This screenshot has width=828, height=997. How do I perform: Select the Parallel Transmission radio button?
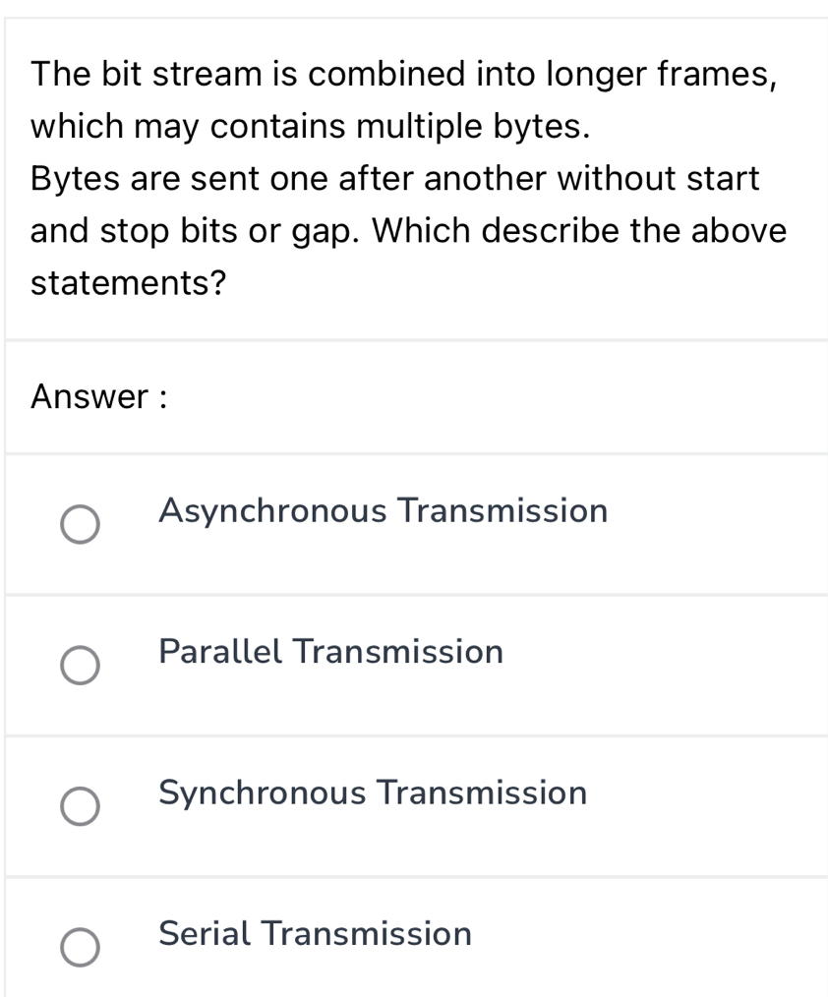(x=80, y=666)
